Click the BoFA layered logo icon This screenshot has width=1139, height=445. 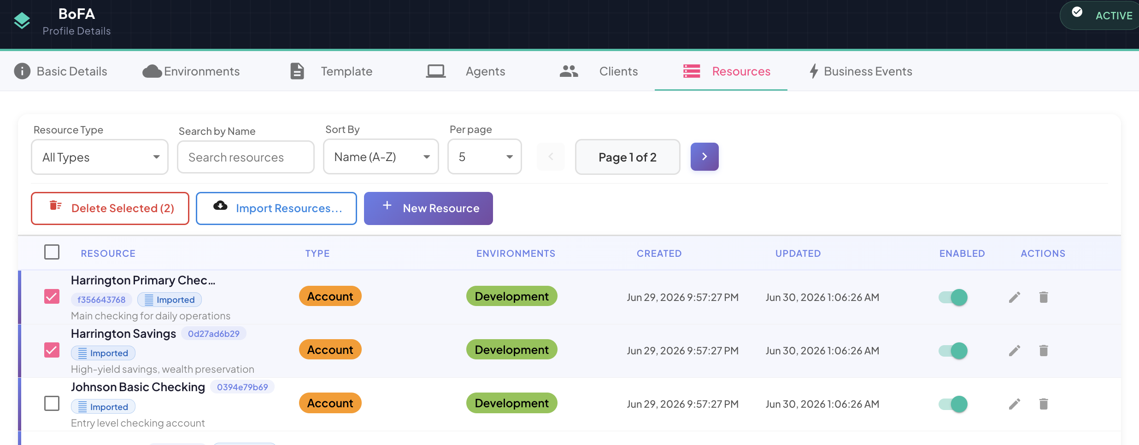tap(22, 21)
